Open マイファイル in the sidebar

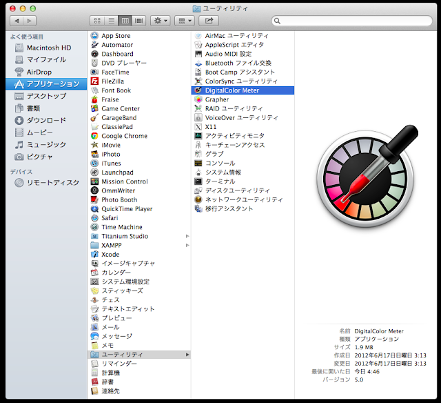46,60
